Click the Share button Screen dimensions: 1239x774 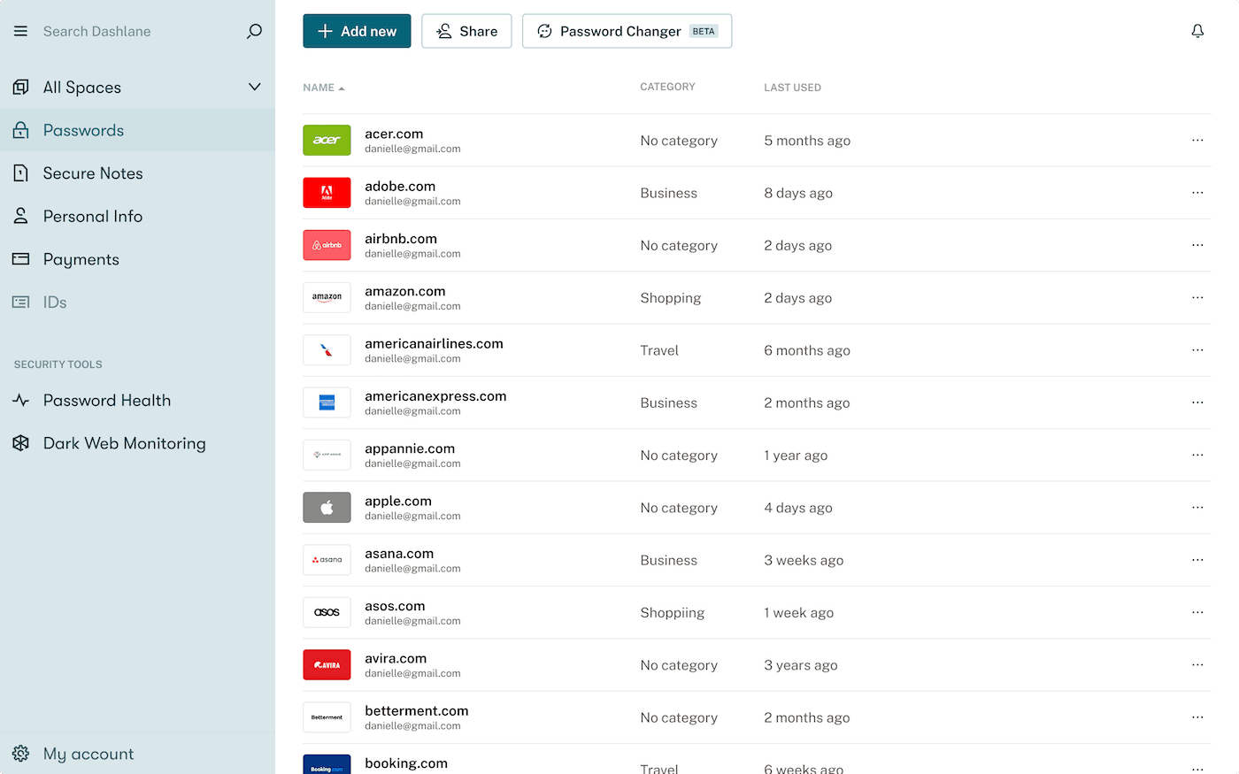tap(466, 31)
